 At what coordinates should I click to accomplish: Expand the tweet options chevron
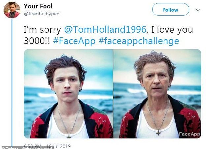pyautogui.click(x=198, y=10)
